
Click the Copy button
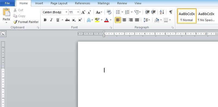(x=19, y=16)
